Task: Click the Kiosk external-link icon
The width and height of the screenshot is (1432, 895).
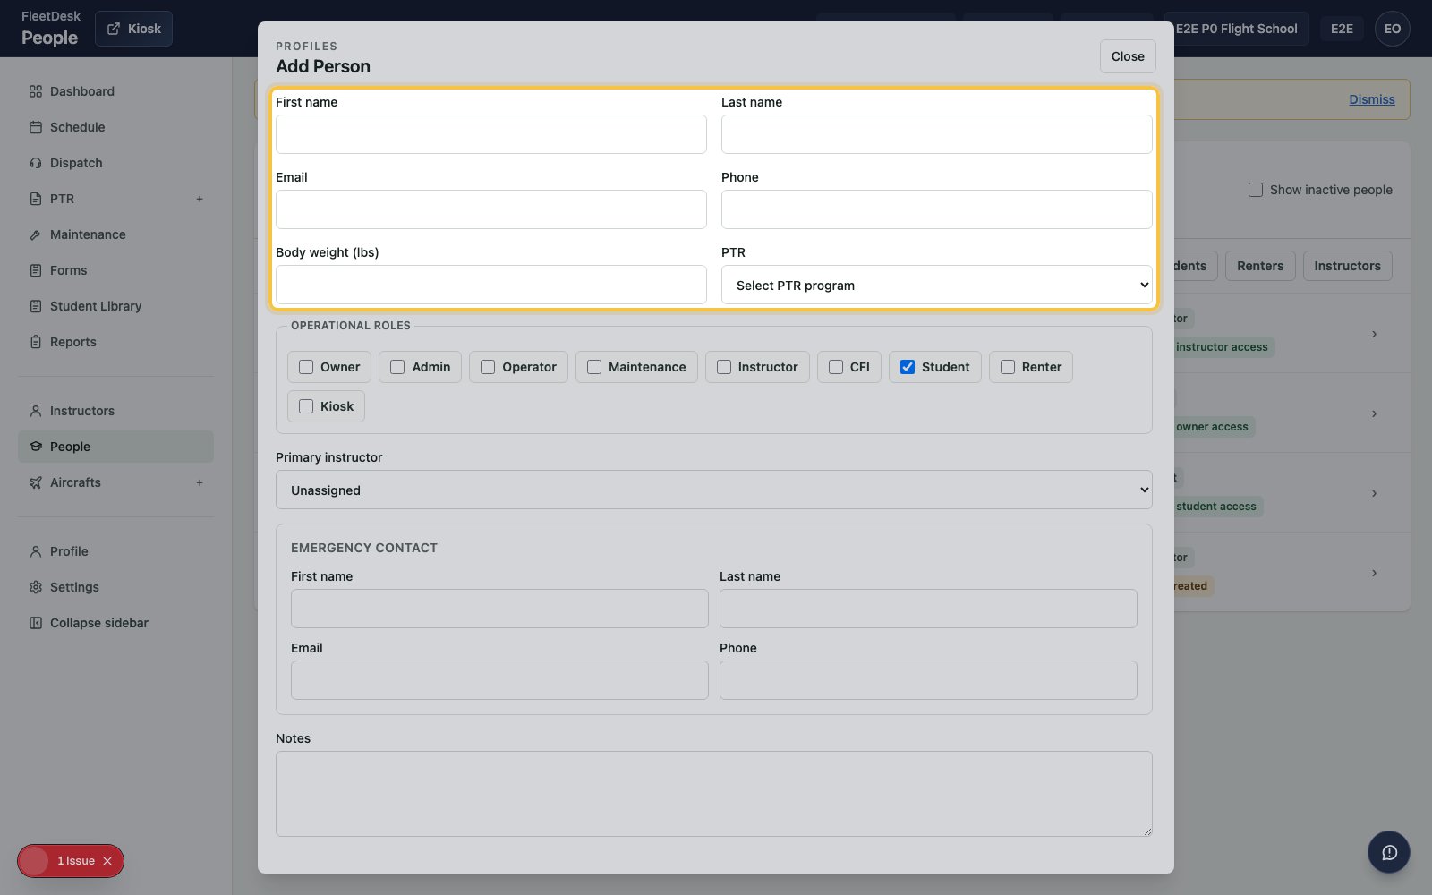Action: point(114,29)
